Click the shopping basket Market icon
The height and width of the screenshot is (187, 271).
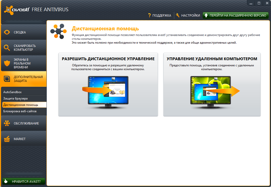click(7, 139)
